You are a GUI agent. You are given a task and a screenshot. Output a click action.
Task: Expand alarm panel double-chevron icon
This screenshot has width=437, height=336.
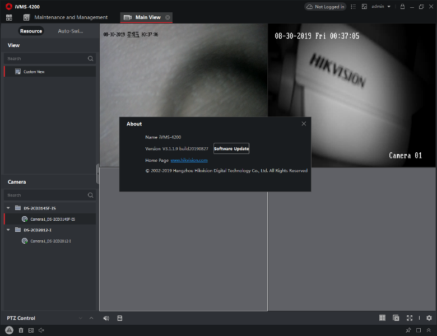pos(429,330)
